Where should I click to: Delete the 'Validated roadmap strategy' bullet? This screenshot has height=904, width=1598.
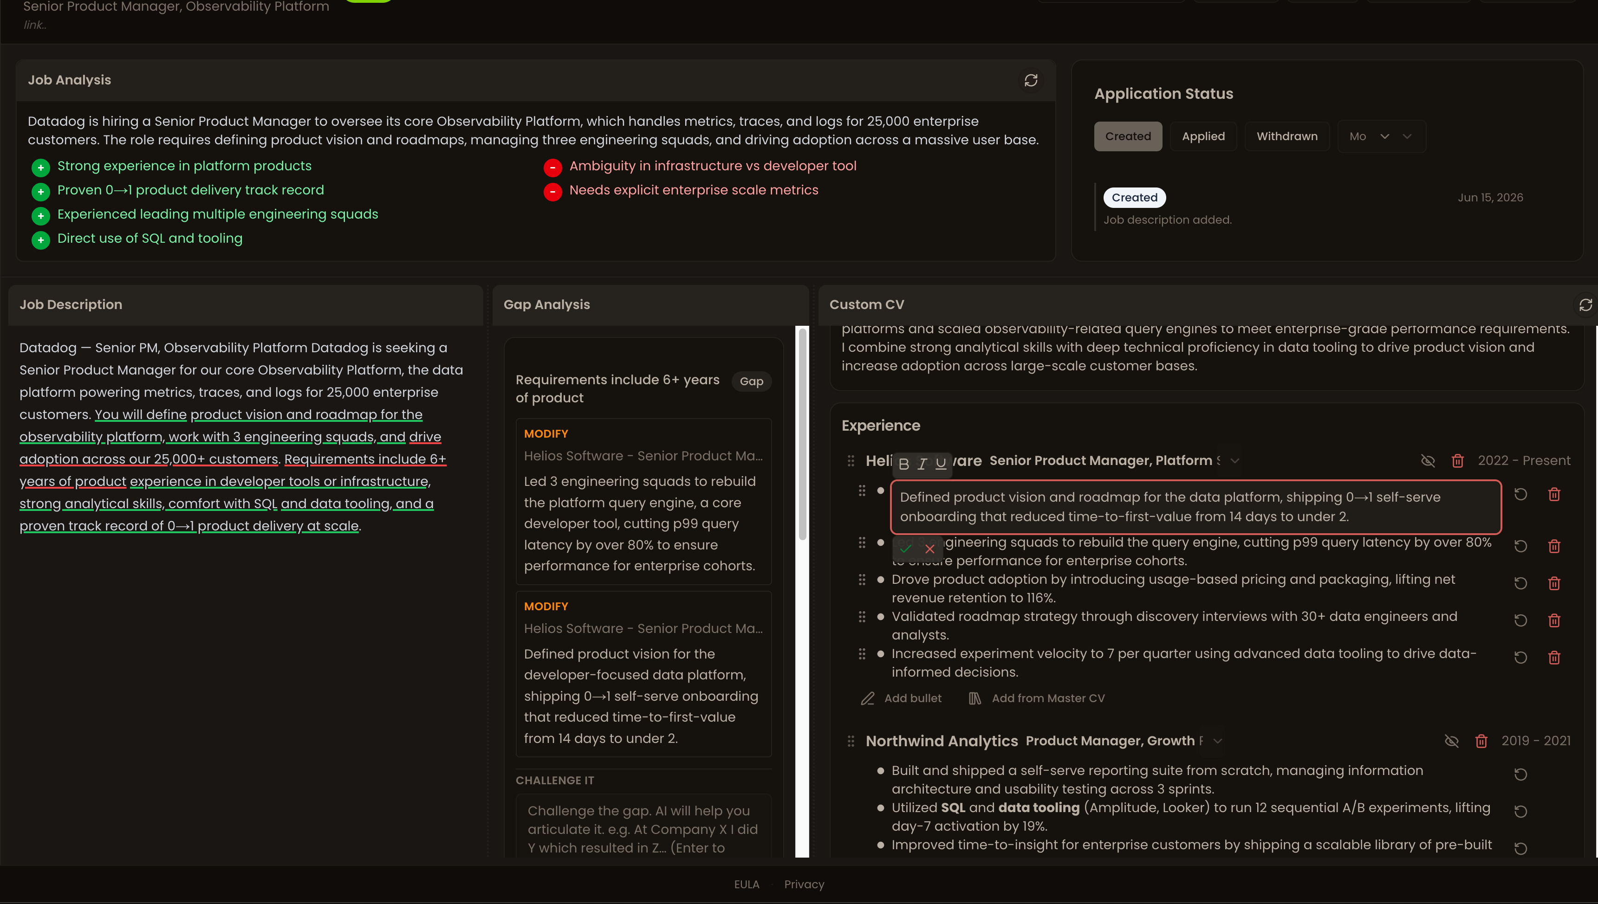click(1554, 620)
